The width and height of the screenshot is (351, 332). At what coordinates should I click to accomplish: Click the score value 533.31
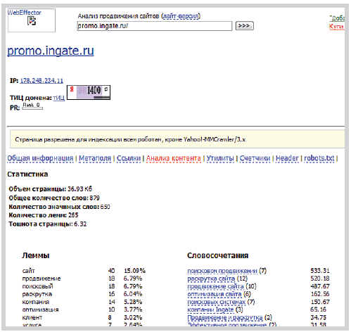[320, 271]
